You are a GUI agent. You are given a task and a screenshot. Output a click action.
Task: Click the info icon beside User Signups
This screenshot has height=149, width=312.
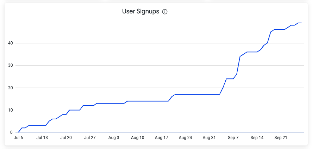pyautogui.click(x=165, y=12)
